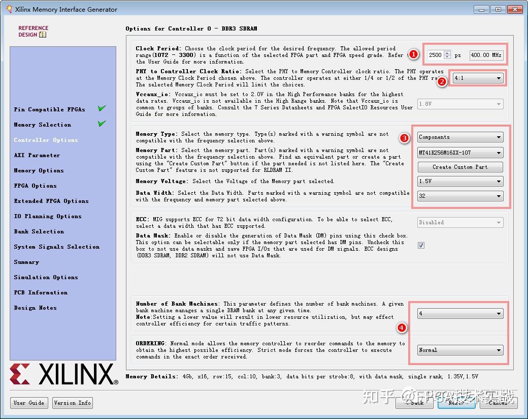Open the Number of Bank Machines dropdown
The image size is (528, 419).
tap(459, 313)
